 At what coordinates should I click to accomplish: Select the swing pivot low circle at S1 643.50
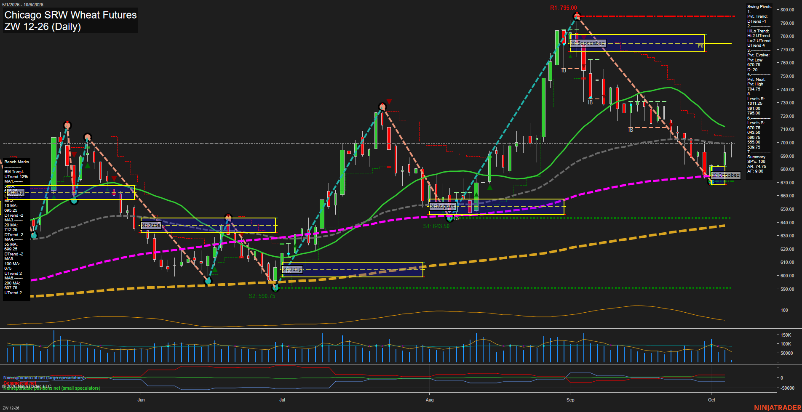[x=450, y=218]
